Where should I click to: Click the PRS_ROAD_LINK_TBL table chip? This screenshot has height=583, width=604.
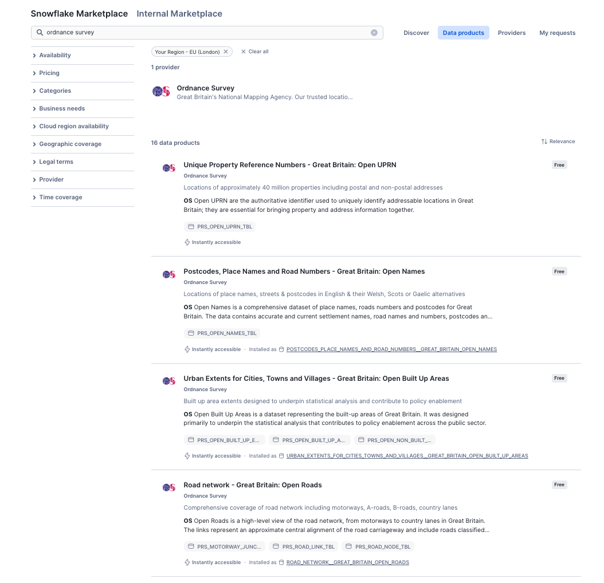(304, 547)
